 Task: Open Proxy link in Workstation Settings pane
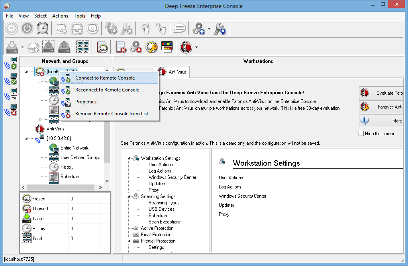224,214
